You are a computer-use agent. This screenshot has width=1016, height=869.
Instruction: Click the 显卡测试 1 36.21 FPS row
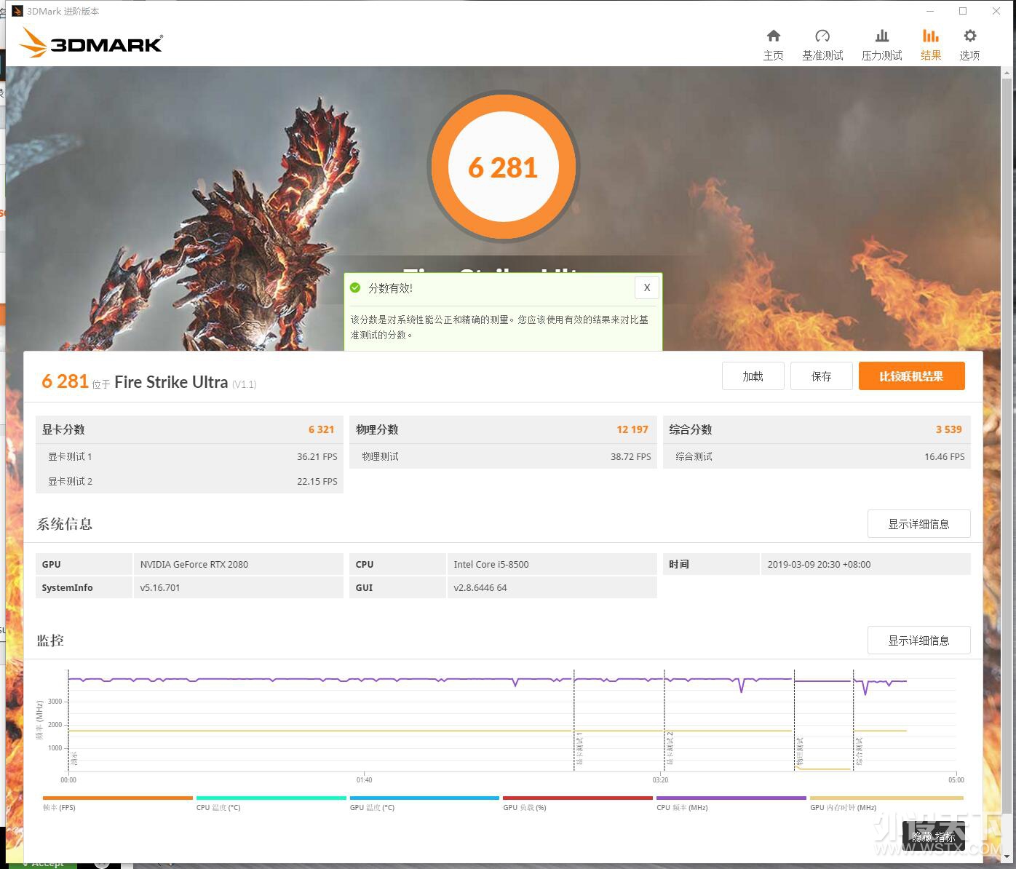(x=189, y=456)
